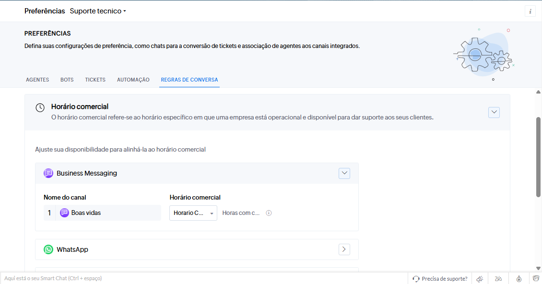Open the Tickets tab
This screenshot has height=284, width=542.
(x=95, y=80)
